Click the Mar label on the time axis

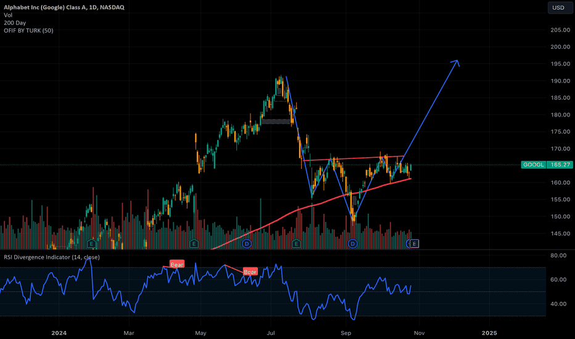click(x=129, y=333)
